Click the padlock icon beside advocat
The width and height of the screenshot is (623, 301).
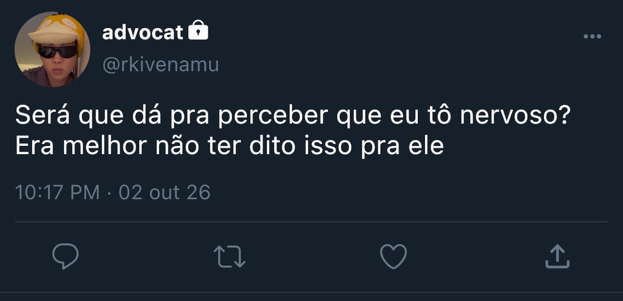pyautogui.click(x=198, y=31)
